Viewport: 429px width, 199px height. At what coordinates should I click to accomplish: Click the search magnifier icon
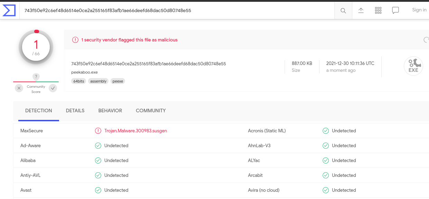[x=343, y=10]
